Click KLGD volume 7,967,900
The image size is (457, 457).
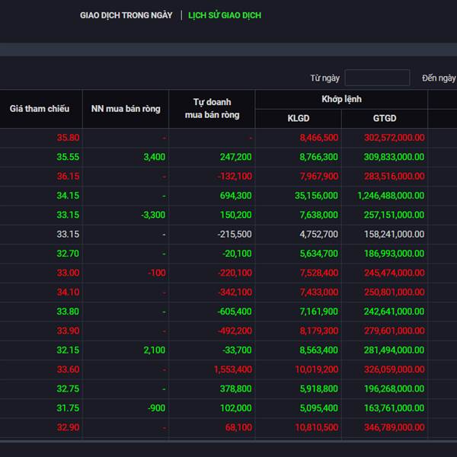pyautogui.click(x=319, y=176)
